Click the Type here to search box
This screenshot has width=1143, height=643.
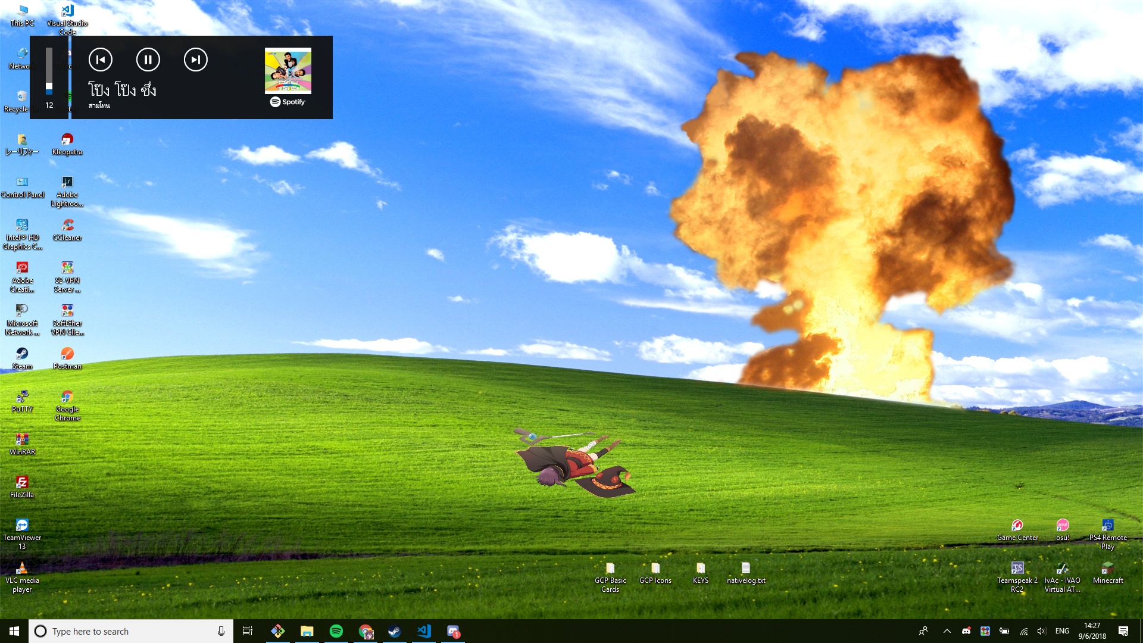[x=131, y=631]
